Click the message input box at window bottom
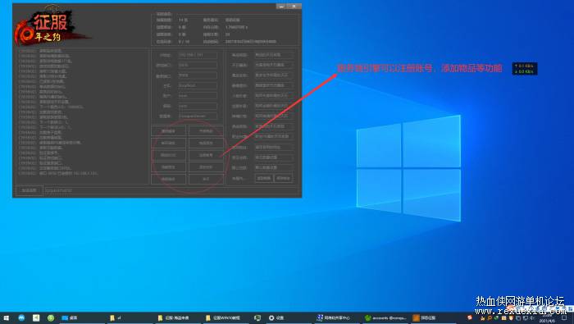 point(171,191)
